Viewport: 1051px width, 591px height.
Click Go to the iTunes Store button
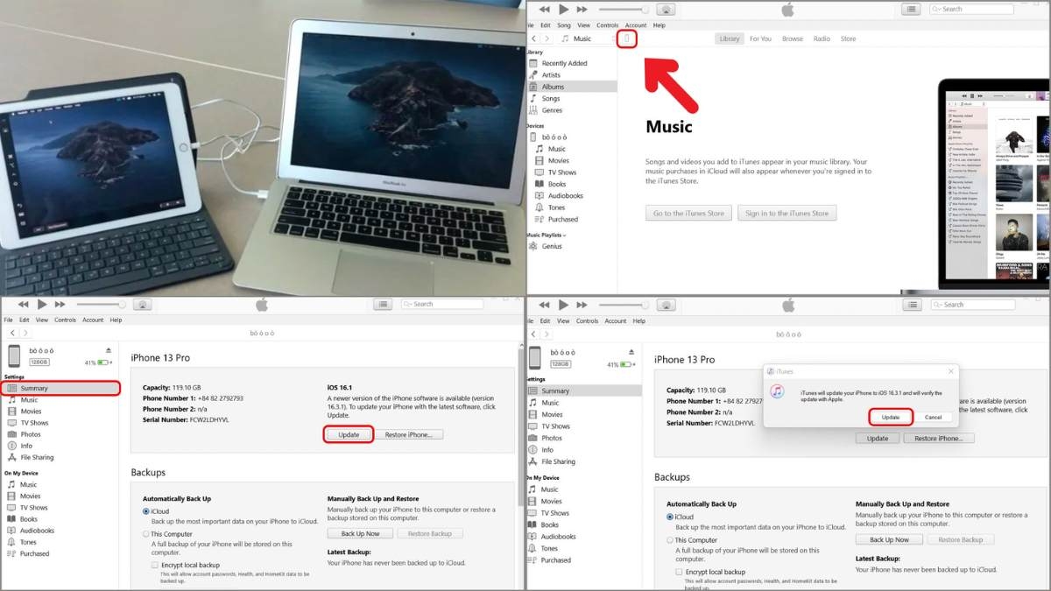tap(688, 213)
